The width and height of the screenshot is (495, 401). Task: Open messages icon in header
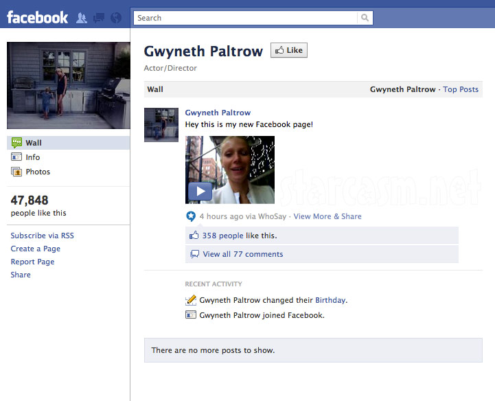(x=99, y=18)
